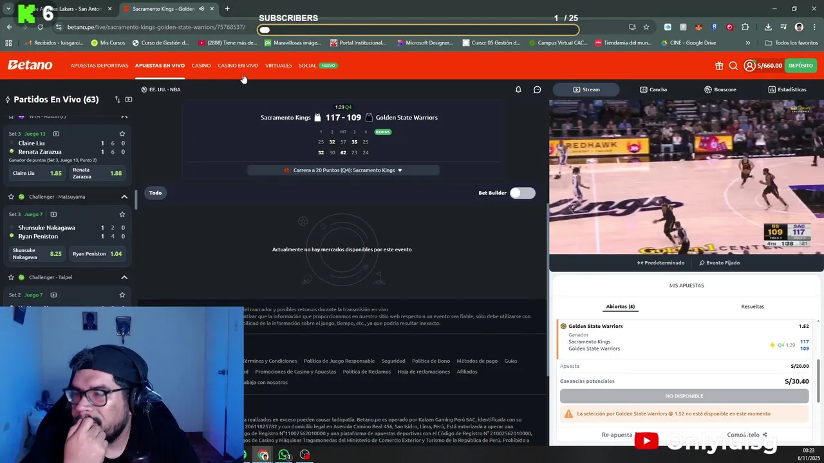Click the browser address bar URL
Viewport: 824px width, 463px height.
click(x=156, y=27)
